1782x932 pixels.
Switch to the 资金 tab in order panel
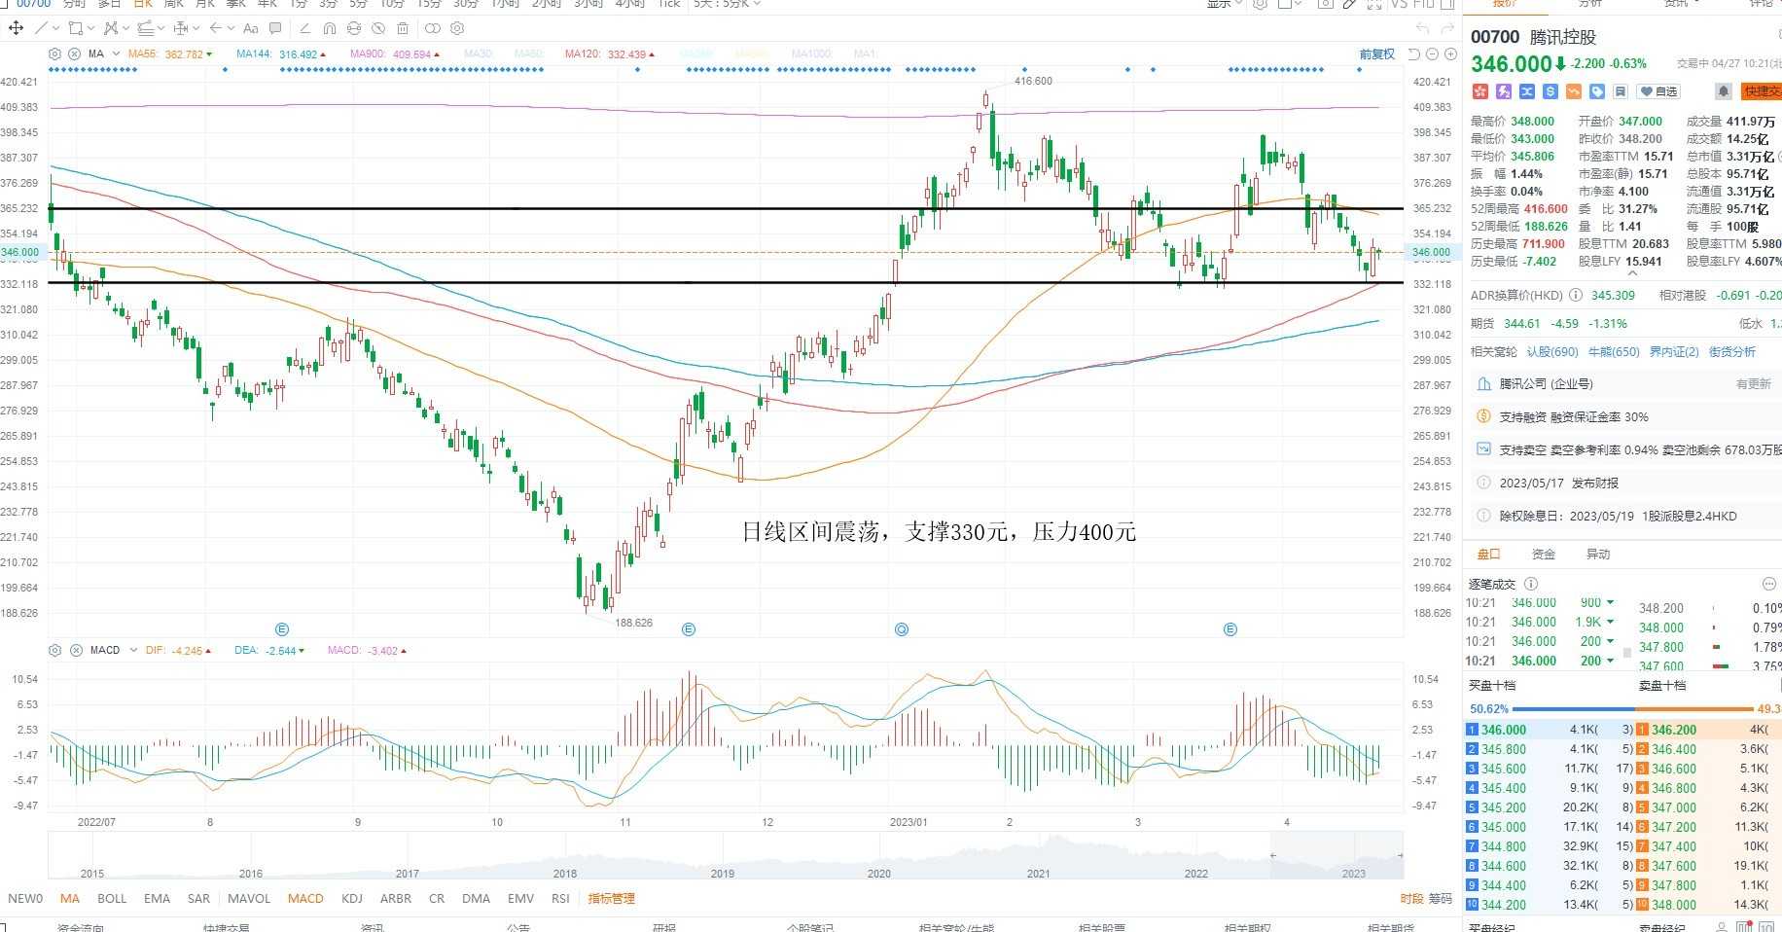1544,555
